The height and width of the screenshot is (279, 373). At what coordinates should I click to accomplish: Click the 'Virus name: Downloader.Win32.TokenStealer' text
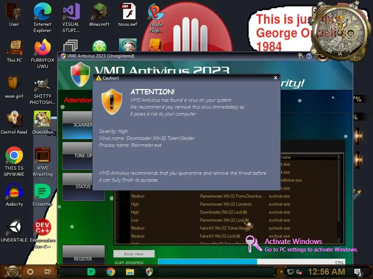tap(147, 138)
